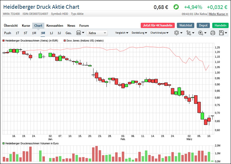Toggle Heidelberger Druckmaschinen Volumen legend marker
Image resolution: width=231 pixels, height=164 pixels.
tap(4, 143)
